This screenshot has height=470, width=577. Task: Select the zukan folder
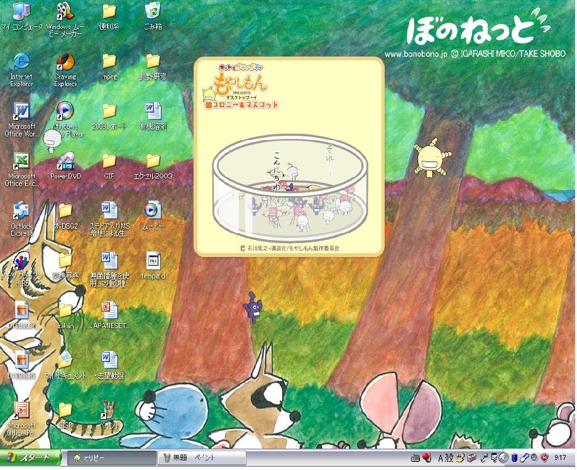tap(65, 316)
